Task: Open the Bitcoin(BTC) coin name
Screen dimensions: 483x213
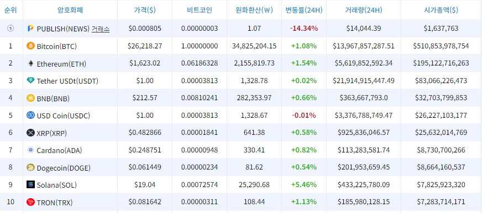Action: pyautogui.click(x=57, y=46)
